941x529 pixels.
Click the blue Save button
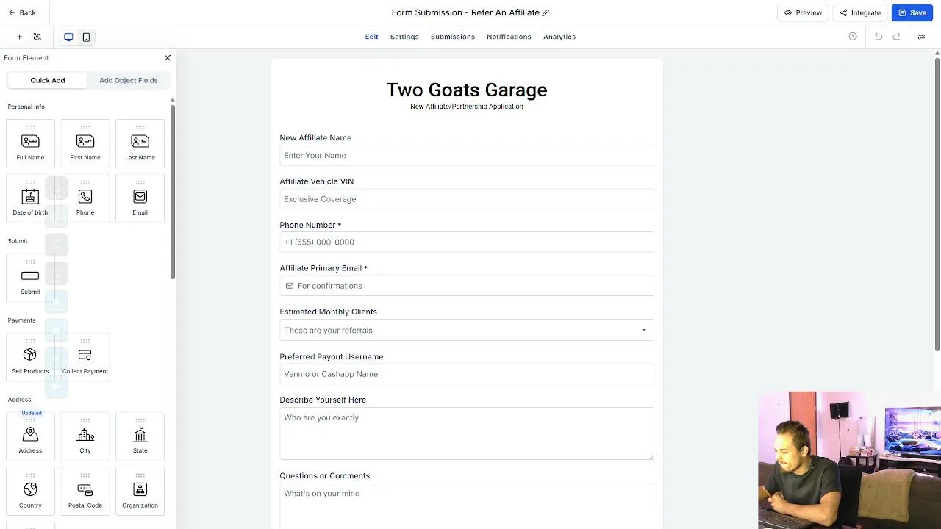(912, 12)
